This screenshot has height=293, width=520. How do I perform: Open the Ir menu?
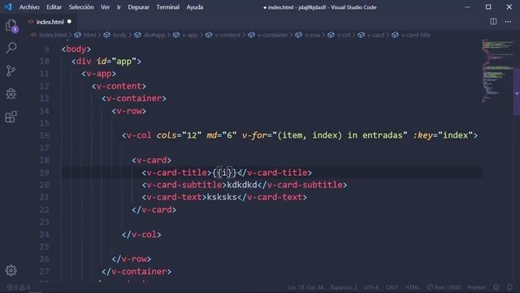click(x=119, y=7)
